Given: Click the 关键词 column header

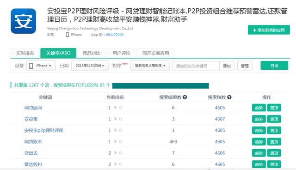Looking at the screenshot, I should [45, 97].
